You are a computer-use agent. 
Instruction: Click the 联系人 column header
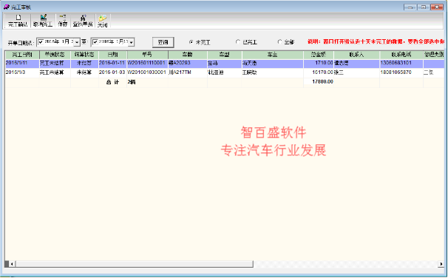(x=356, y=55)
